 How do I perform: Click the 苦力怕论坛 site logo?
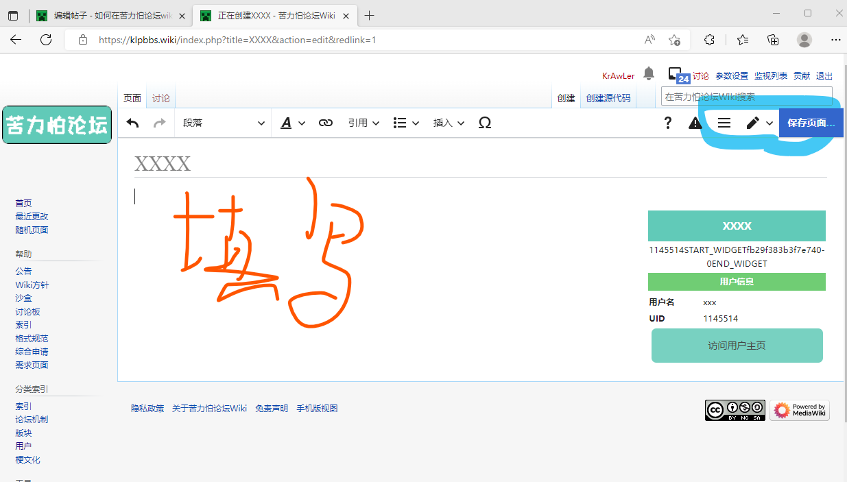(57, 125)
